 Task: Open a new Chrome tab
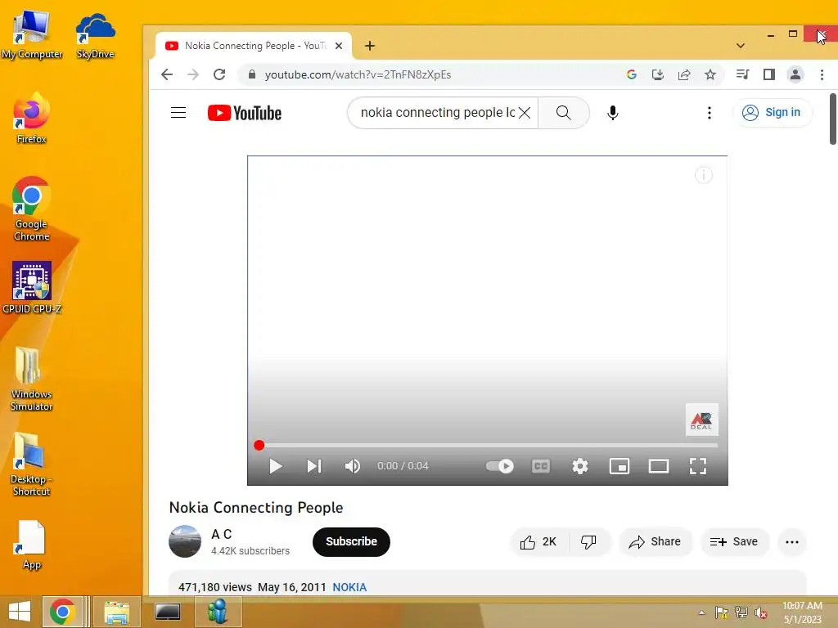(x=370, y=46)
